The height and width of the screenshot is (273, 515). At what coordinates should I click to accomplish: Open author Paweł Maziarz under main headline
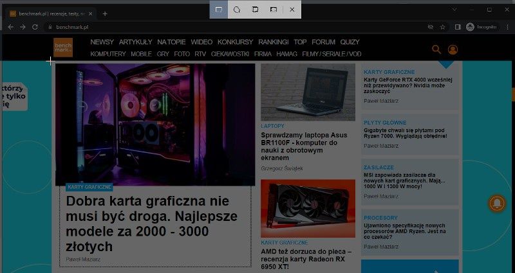click(83, 260)
